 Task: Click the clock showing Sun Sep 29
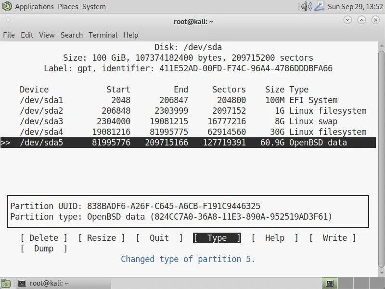pos(355,7)
